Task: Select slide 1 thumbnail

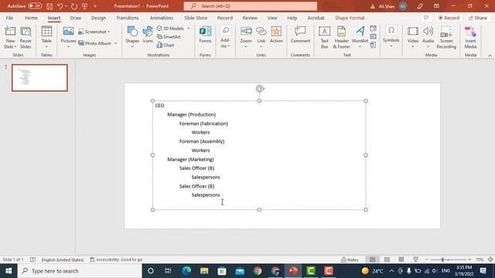Action: tap(39, 78)
